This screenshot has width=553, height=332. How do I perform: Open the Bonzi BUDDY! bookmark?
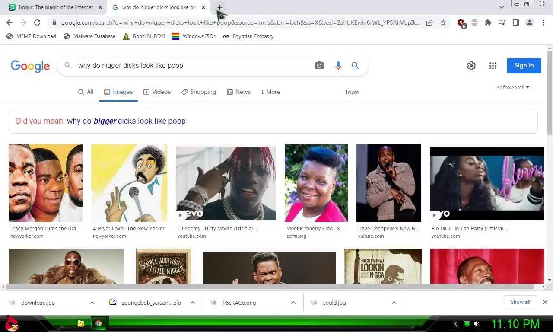[x=144, y=36]
